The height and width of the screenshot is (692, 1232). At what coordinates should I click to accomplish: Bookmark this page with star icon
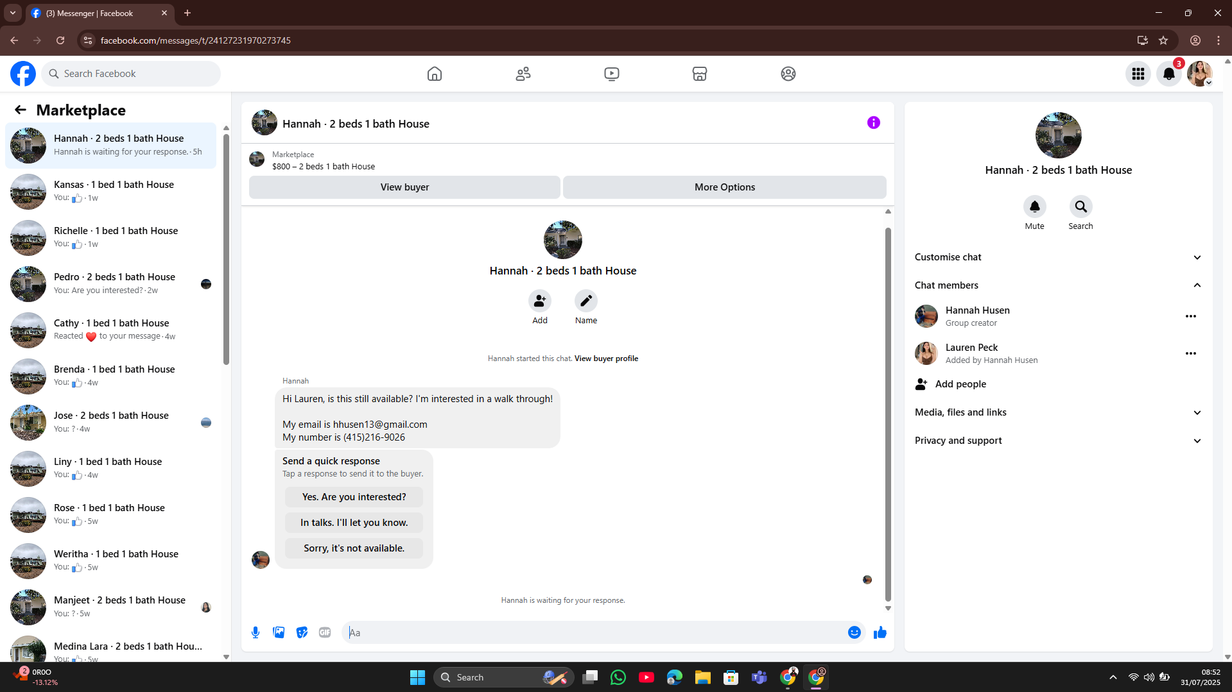pos(1163,40)
